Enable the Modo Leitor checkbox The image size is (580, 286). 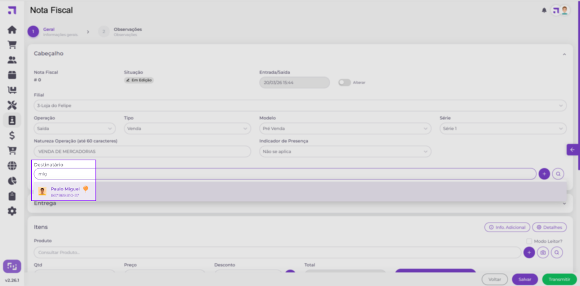click(528, 241)
